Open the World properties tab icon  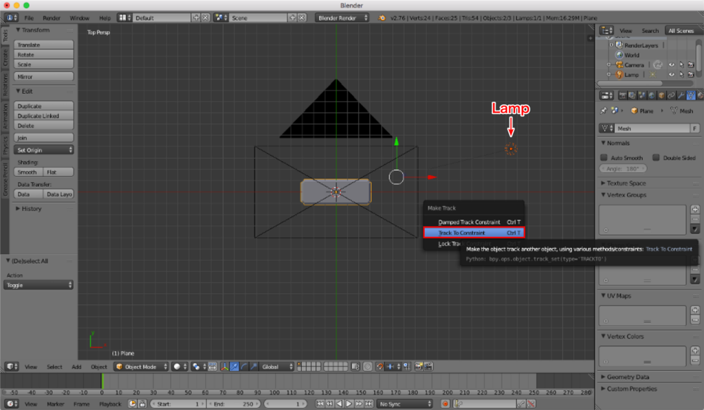click(x=652, y=95)
